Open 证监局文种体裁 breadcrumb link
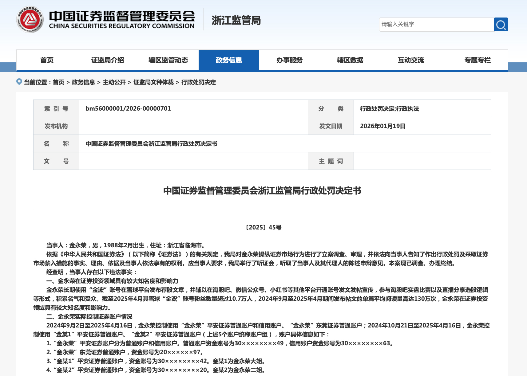This screenshot has width=527, height=376. tap(153, 82)
